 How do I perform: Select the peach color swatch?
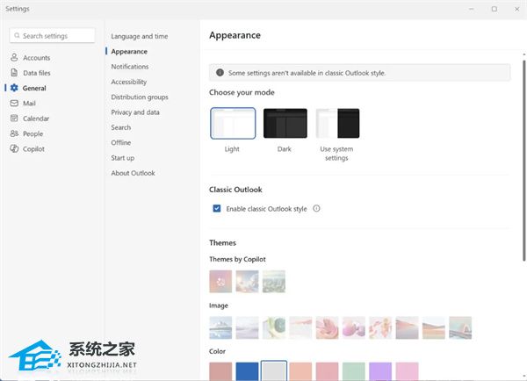coord(300,371)
